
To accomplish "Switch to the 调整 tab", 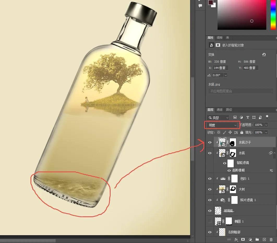I will pyautogui.click(x=220, y=38).
